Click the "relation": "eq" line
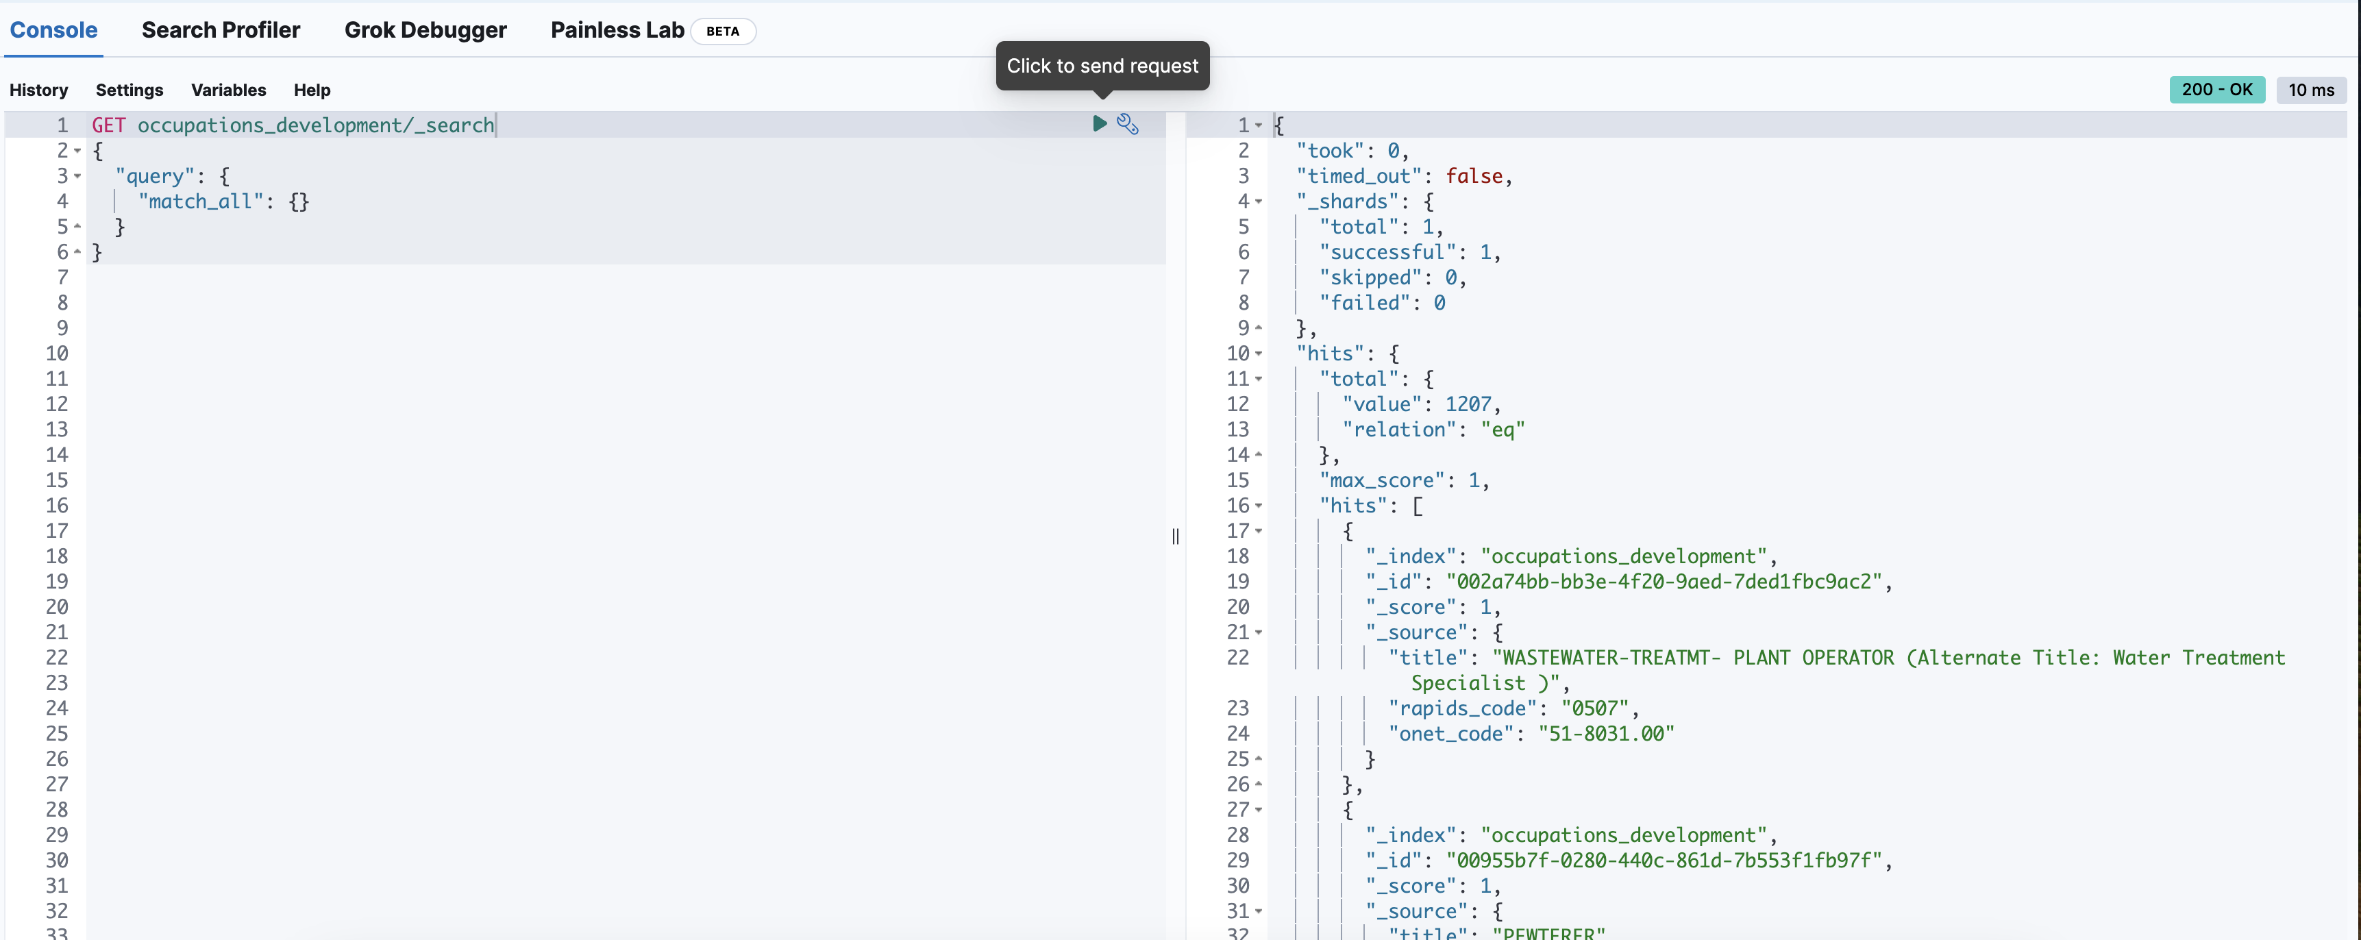Viewport: 2361px width, 940px height. point(1433,430)
